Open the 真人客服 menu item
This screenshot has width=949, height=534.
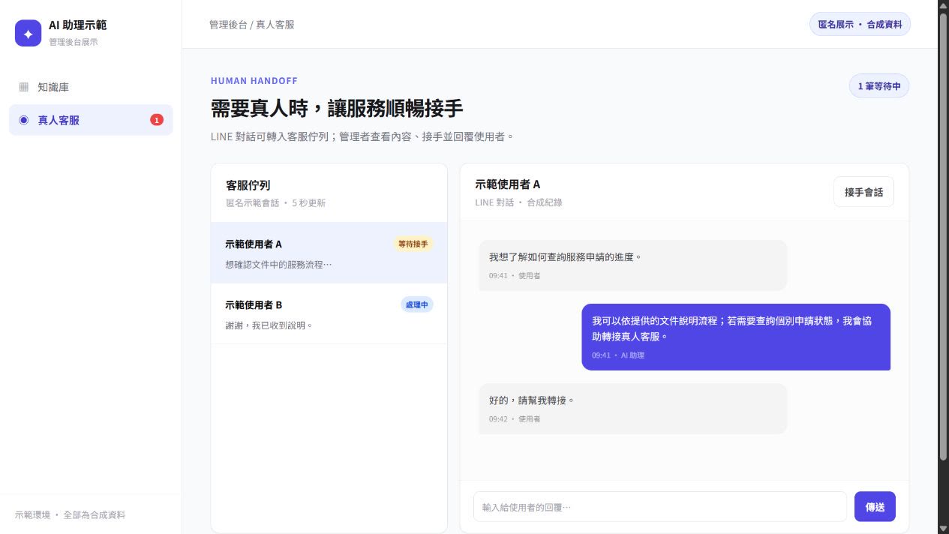coord(91,120)
